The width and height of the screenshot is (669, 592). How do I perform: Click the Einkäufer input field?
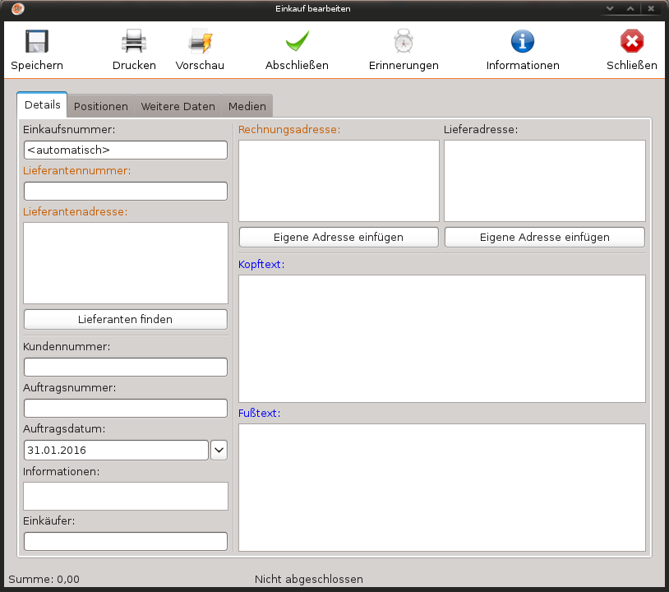coord(126,541)
